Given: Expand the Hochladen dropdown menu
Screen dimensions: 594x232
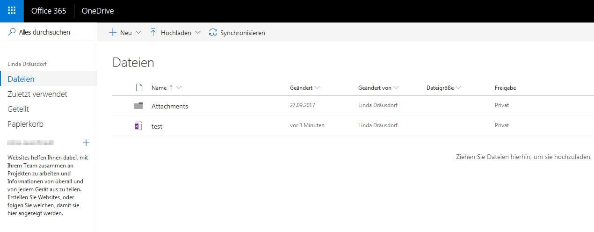Looking at the screenshot, I should click(x=197, y=33).
